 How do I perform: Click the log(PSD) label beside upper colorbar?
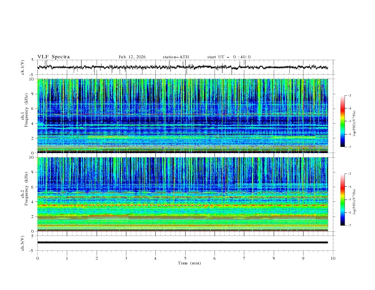pyautogui.click(x=355, y=121)
